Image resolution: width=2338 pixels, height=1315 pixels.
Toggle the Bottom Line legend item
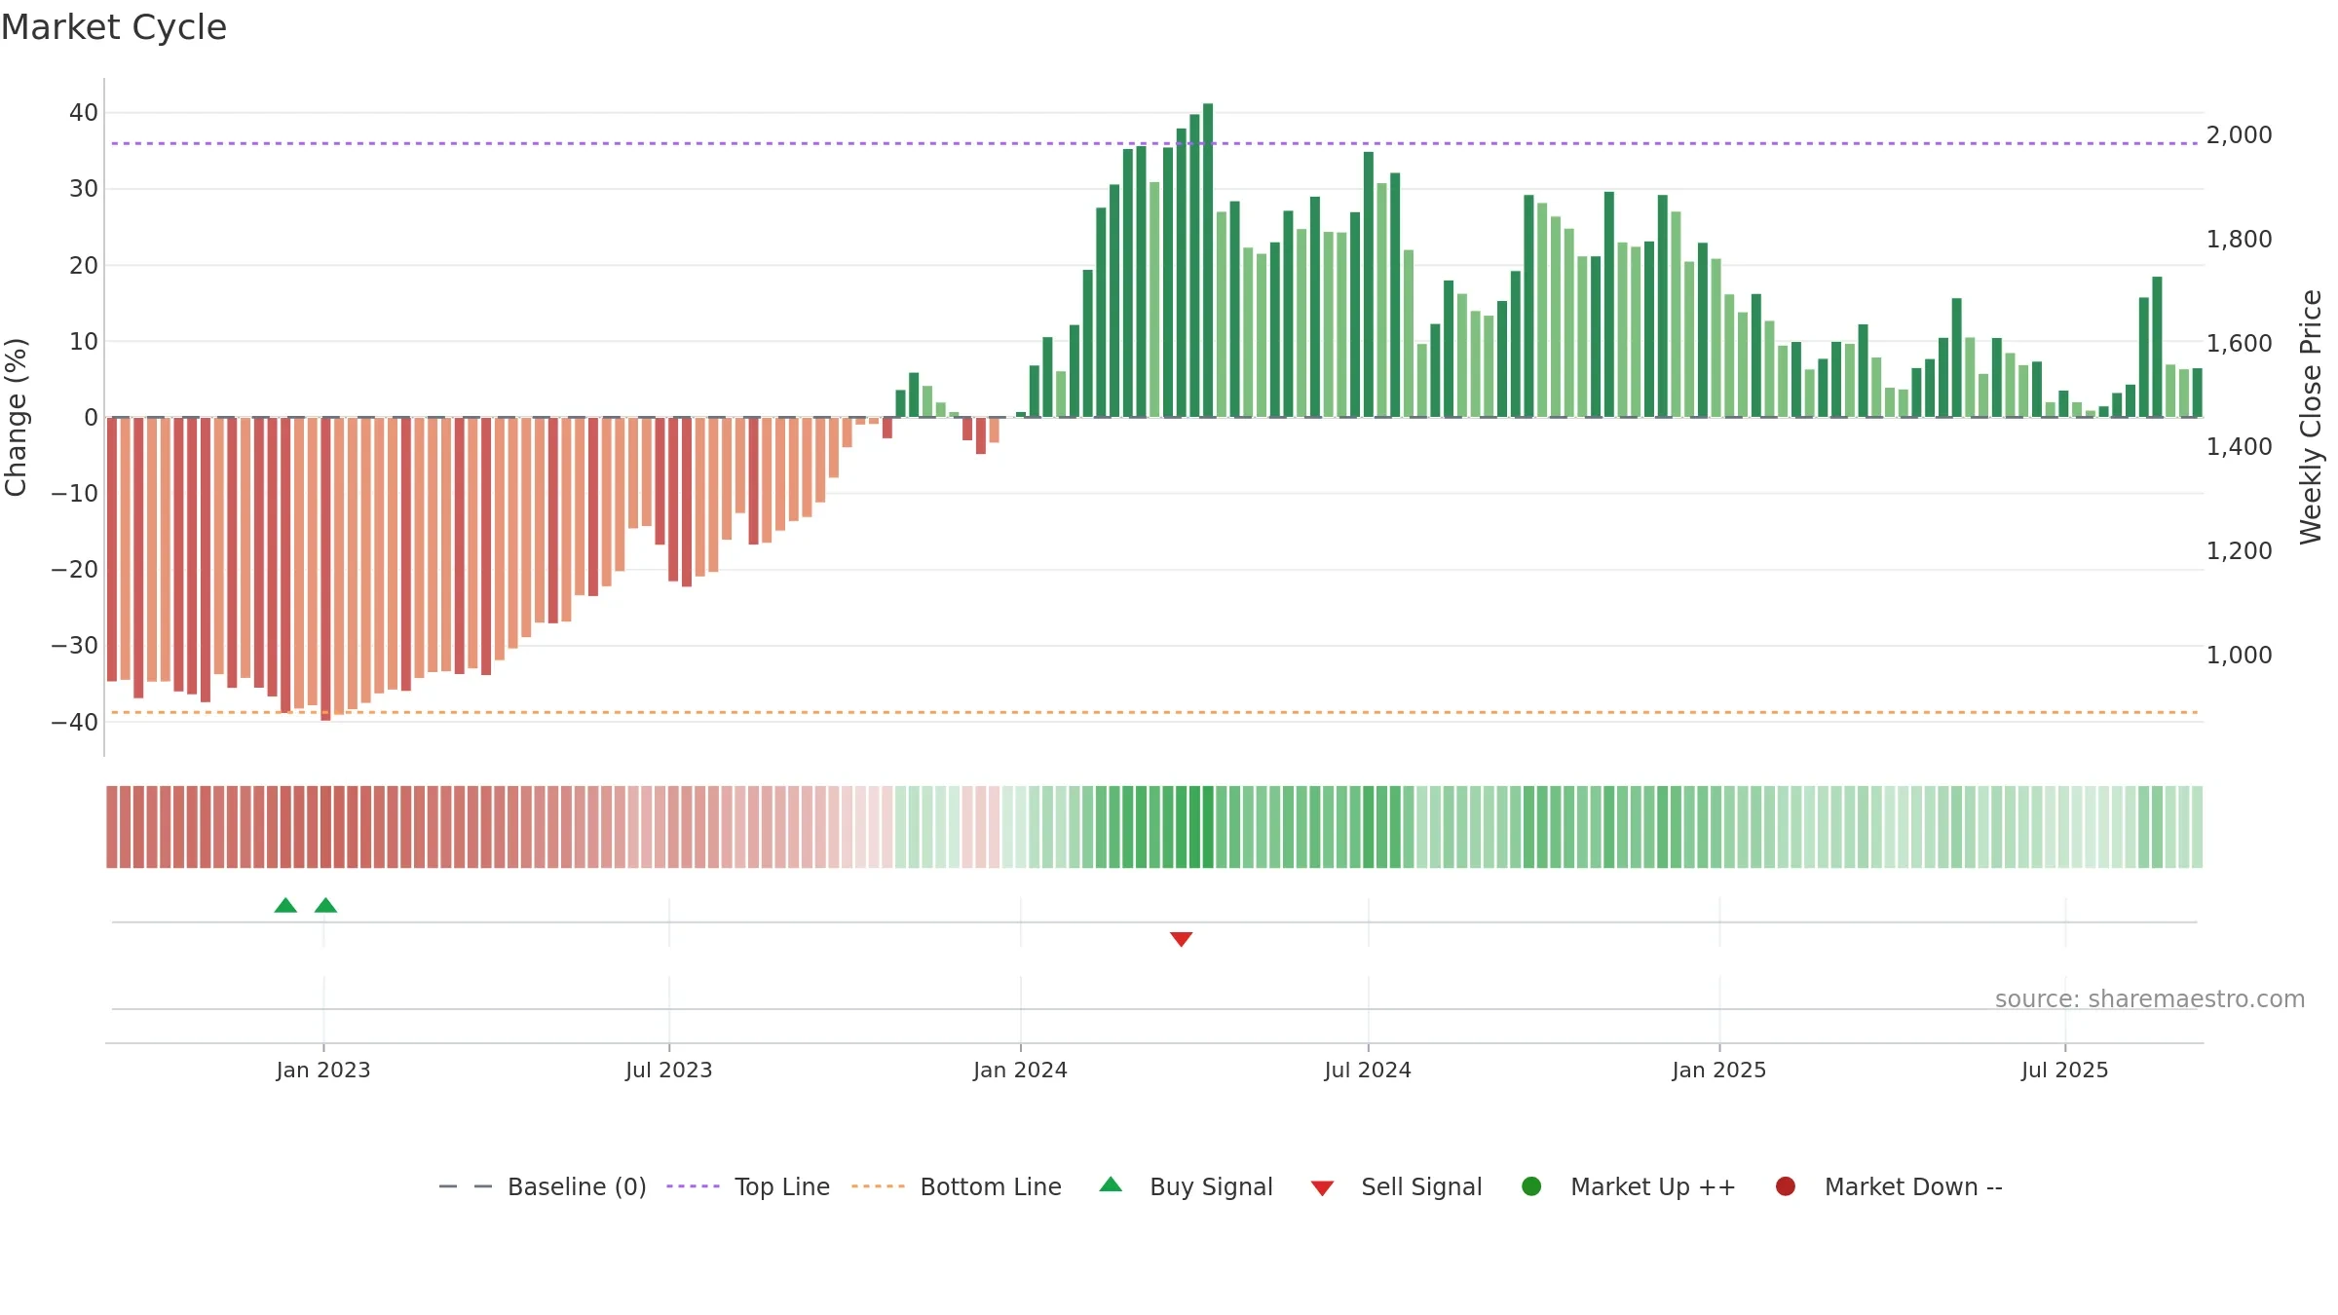[957, 1186]
